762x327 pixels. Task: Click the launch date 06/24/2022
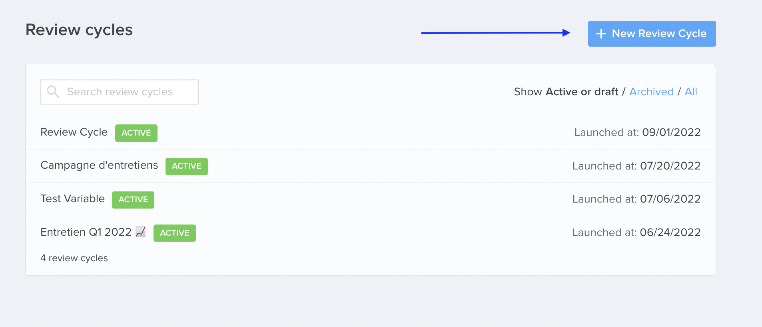point(670,232)
